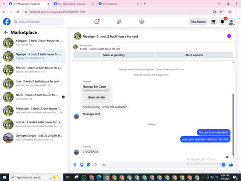Open the Windows notification center
The width and height of the screenshot is (241, 181).
pos(235,177)
